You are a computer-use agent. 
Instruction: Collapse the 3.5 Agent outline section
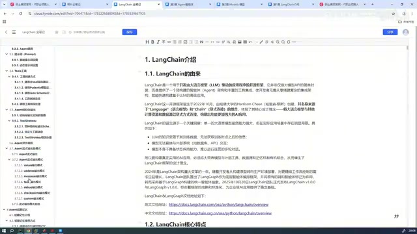point(7,110)
